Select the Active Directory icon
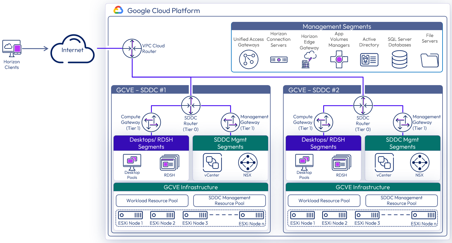The width and height of the screenshot is (452, 243). 369,59
